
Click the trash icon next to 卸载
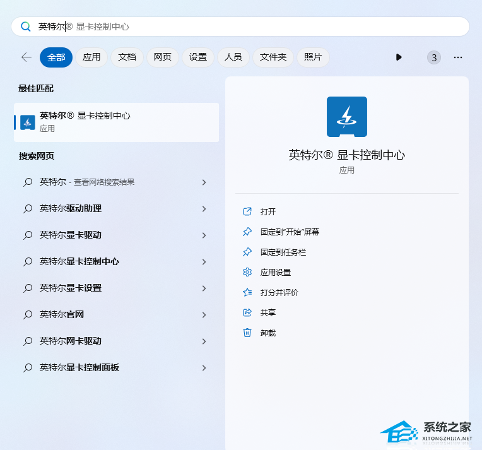[247, 333]
